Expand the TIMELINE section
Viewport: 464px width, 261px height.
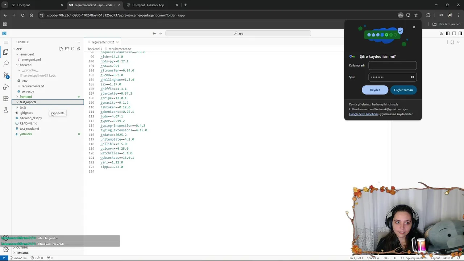tap(22, 253)
